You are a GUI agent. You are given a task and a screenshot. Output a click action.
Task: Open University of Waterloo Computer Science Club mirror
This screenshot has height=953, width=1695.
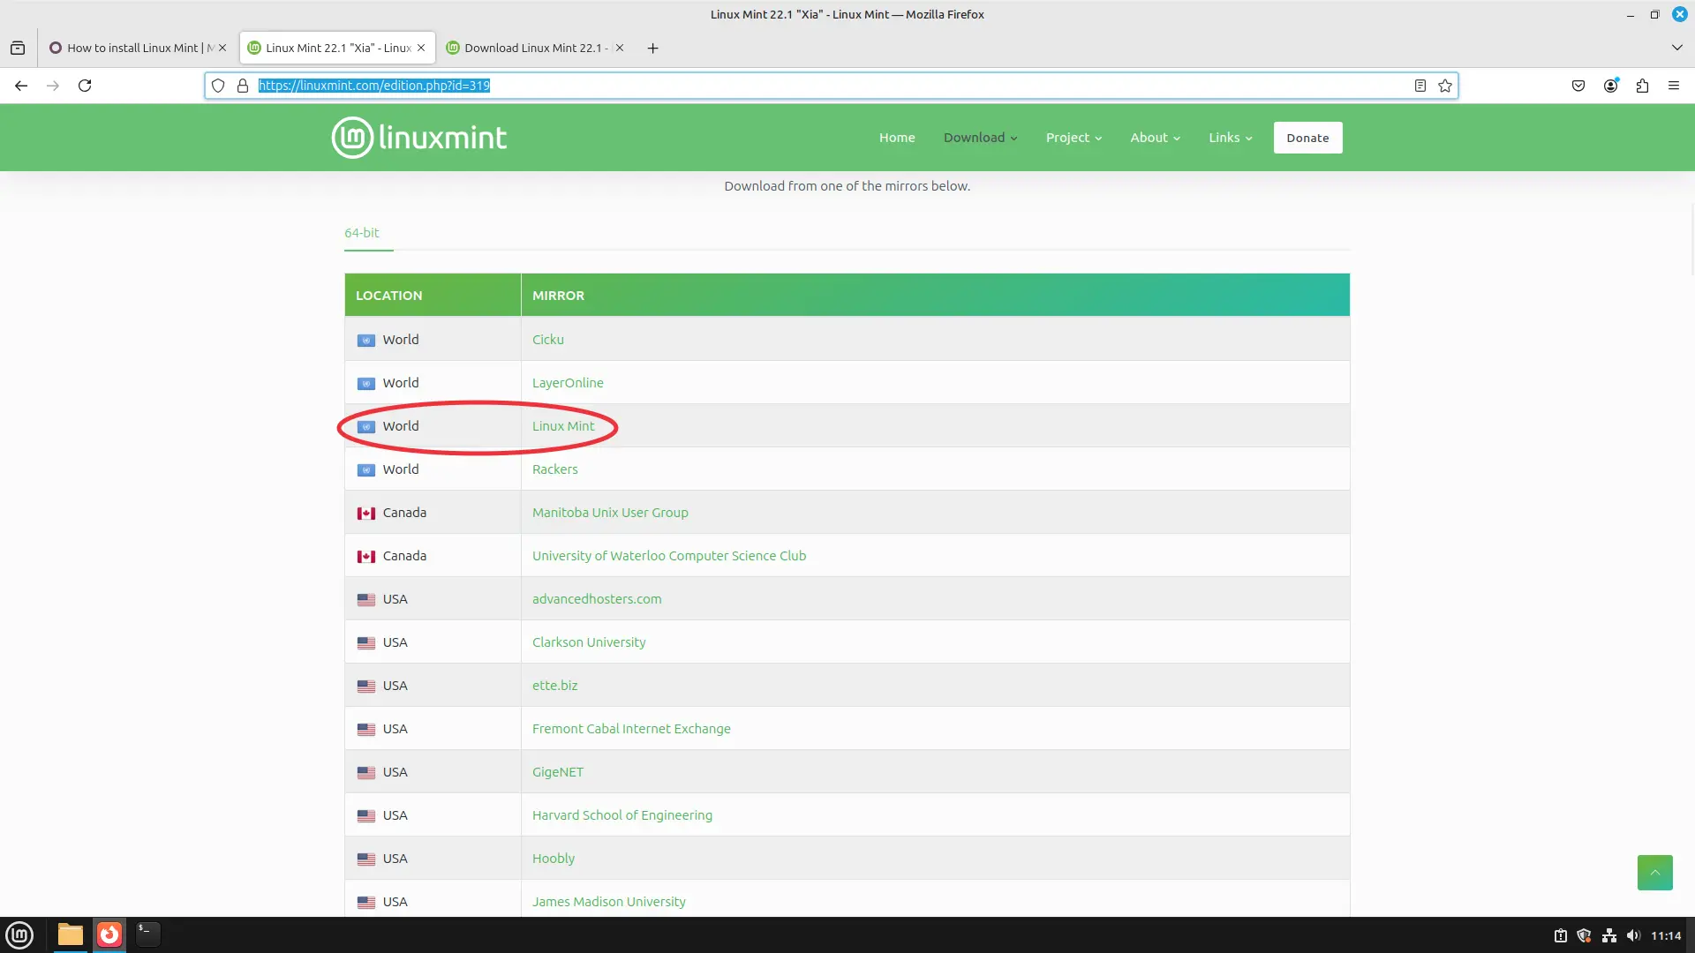[669, 556]
